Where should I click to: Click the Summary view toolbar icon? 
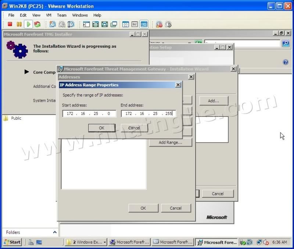pyautogui.click(x=125, y=24)
